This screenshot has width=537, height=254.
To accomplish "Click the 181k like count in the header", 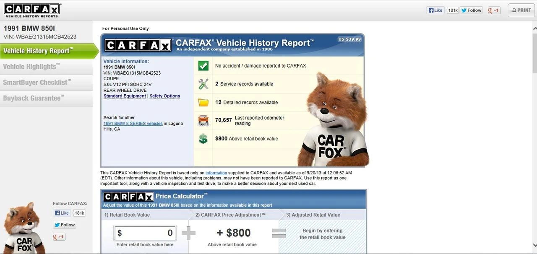I will pyautogui.click(x=453, y=10).
